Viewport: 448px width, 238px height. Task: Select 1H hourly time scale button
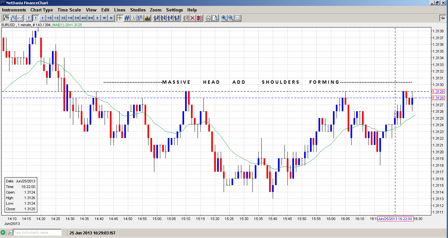coord(70,18)
